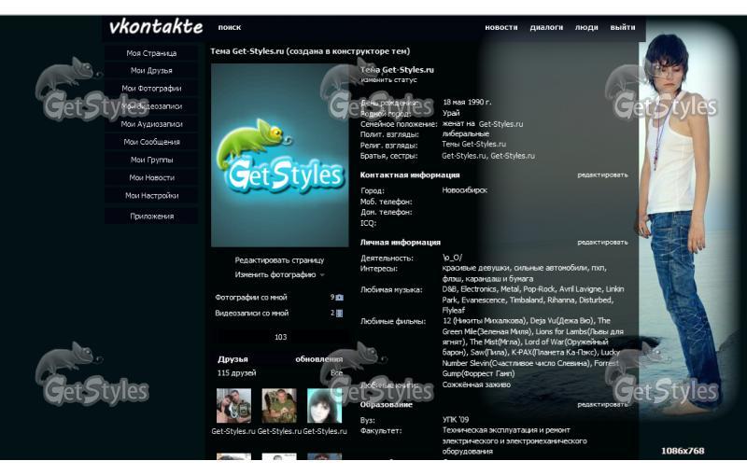Click the Контактная информация section header
Image resolution: width=747 pixels, height=475 pixels.
tap(410, 175)
